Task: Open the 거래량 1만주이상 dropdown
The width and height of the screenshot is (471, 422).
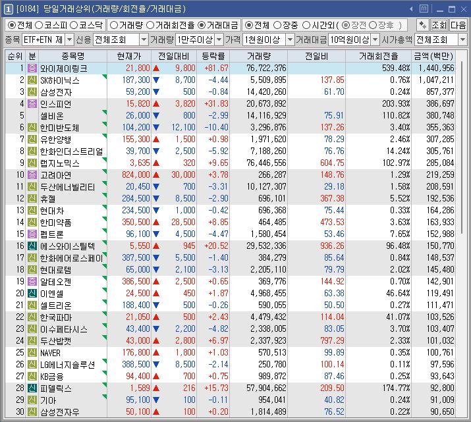Action: pos(219,40)
